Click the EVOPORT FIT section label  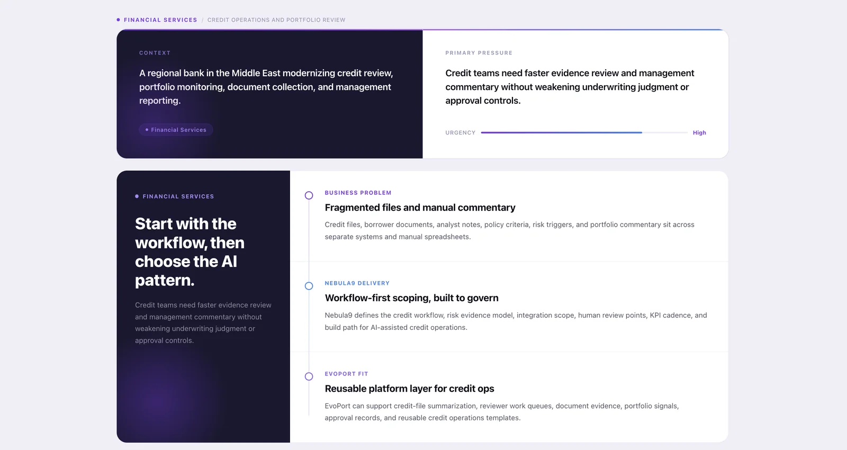point(346,374)
